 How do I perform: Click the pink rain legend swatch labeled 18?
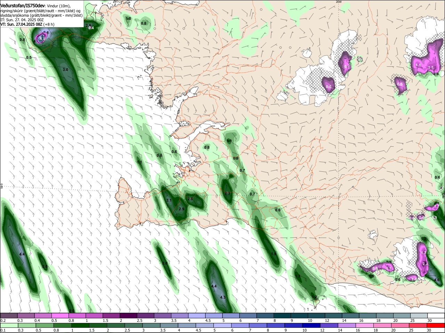(383, 325)
